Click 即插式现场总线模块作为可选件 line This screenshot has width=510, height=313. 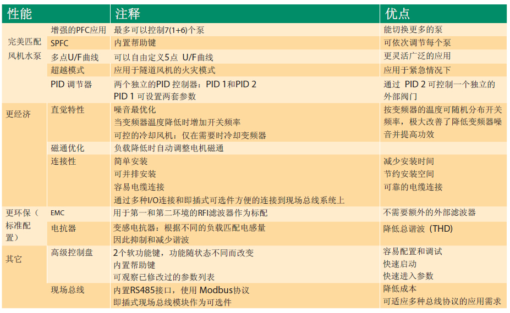click(x=172, y=303)
